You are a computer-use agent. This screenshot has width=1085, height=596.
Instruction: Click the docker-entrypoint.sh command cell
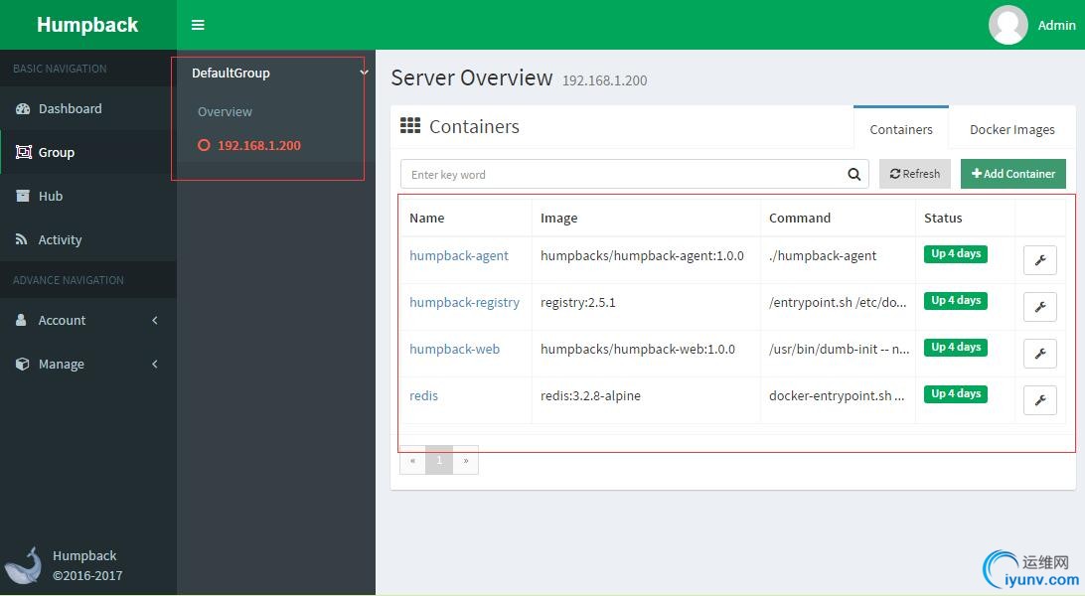coord(837,395)
